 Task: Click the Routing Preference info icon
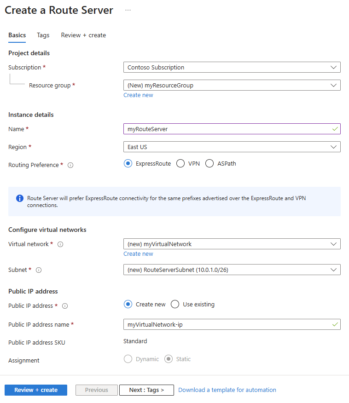point(70,165)
